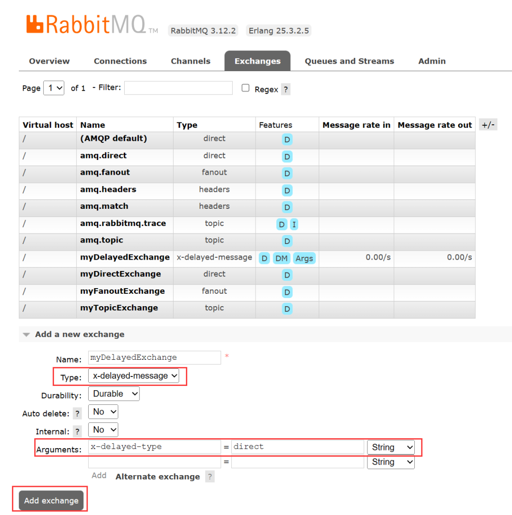Open the Page number dropdown
Image resolution: width=512 pixels, height=515 pixels.
(x=54, y=88)
